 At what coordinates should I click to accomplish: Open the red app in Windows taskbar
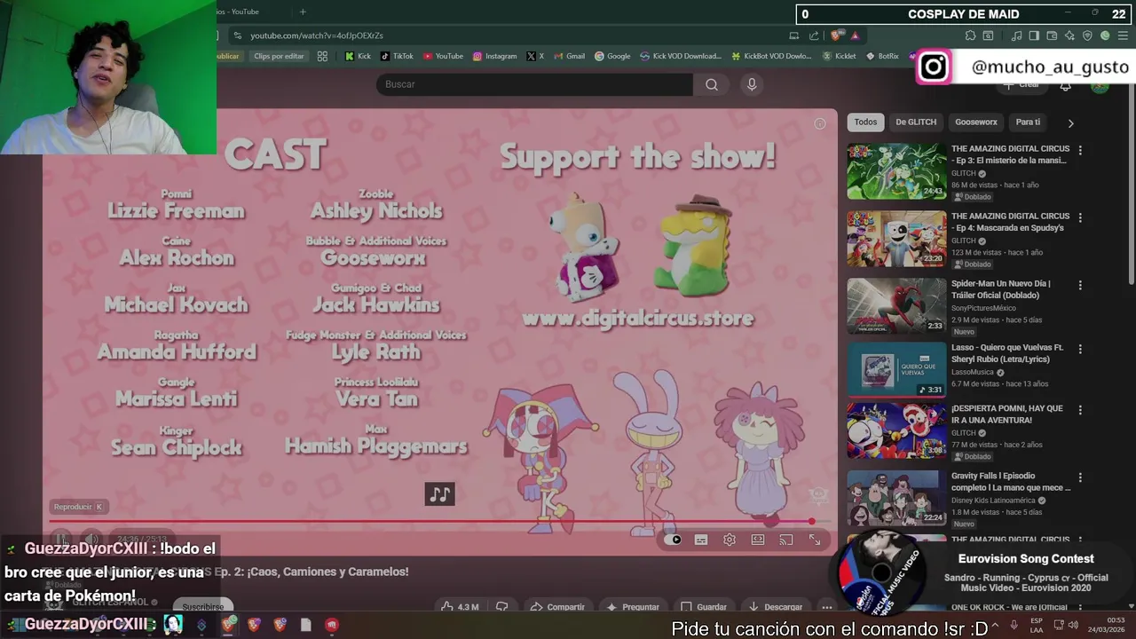pyautogui.click(x=332, y=625)
